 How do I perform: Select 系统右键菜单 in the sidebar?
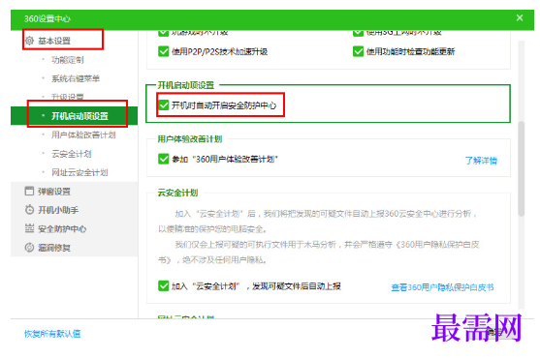tap(76, 78)
